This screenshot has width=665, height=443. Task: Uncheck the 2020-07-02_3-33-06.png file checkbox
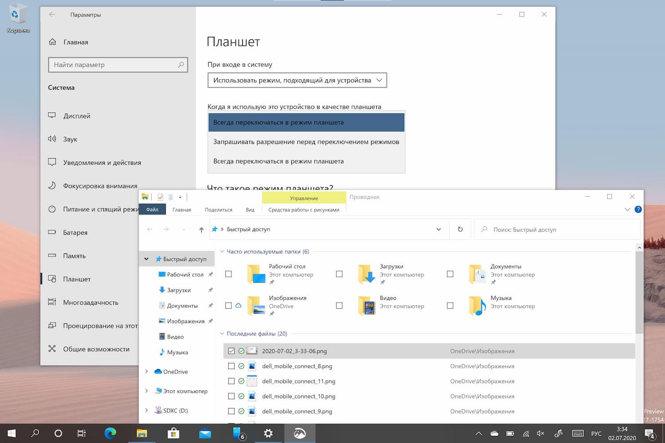click(231, 351)
